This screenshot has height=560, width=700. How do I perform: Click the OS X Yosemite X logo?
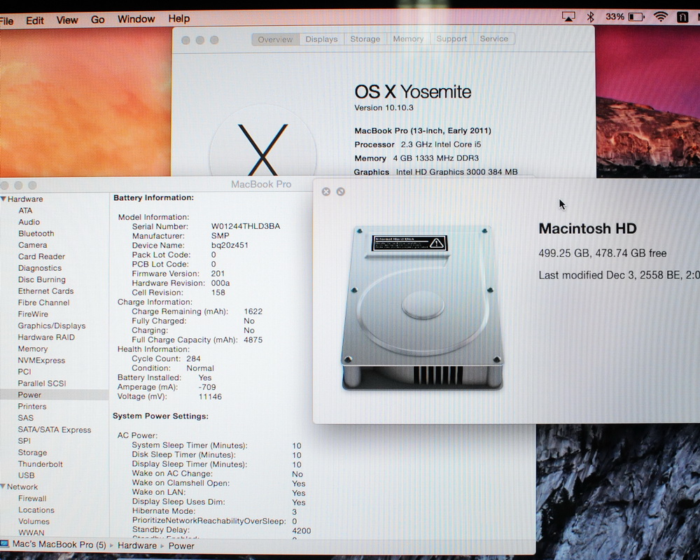pyautogui.click(x=262, y=148)
